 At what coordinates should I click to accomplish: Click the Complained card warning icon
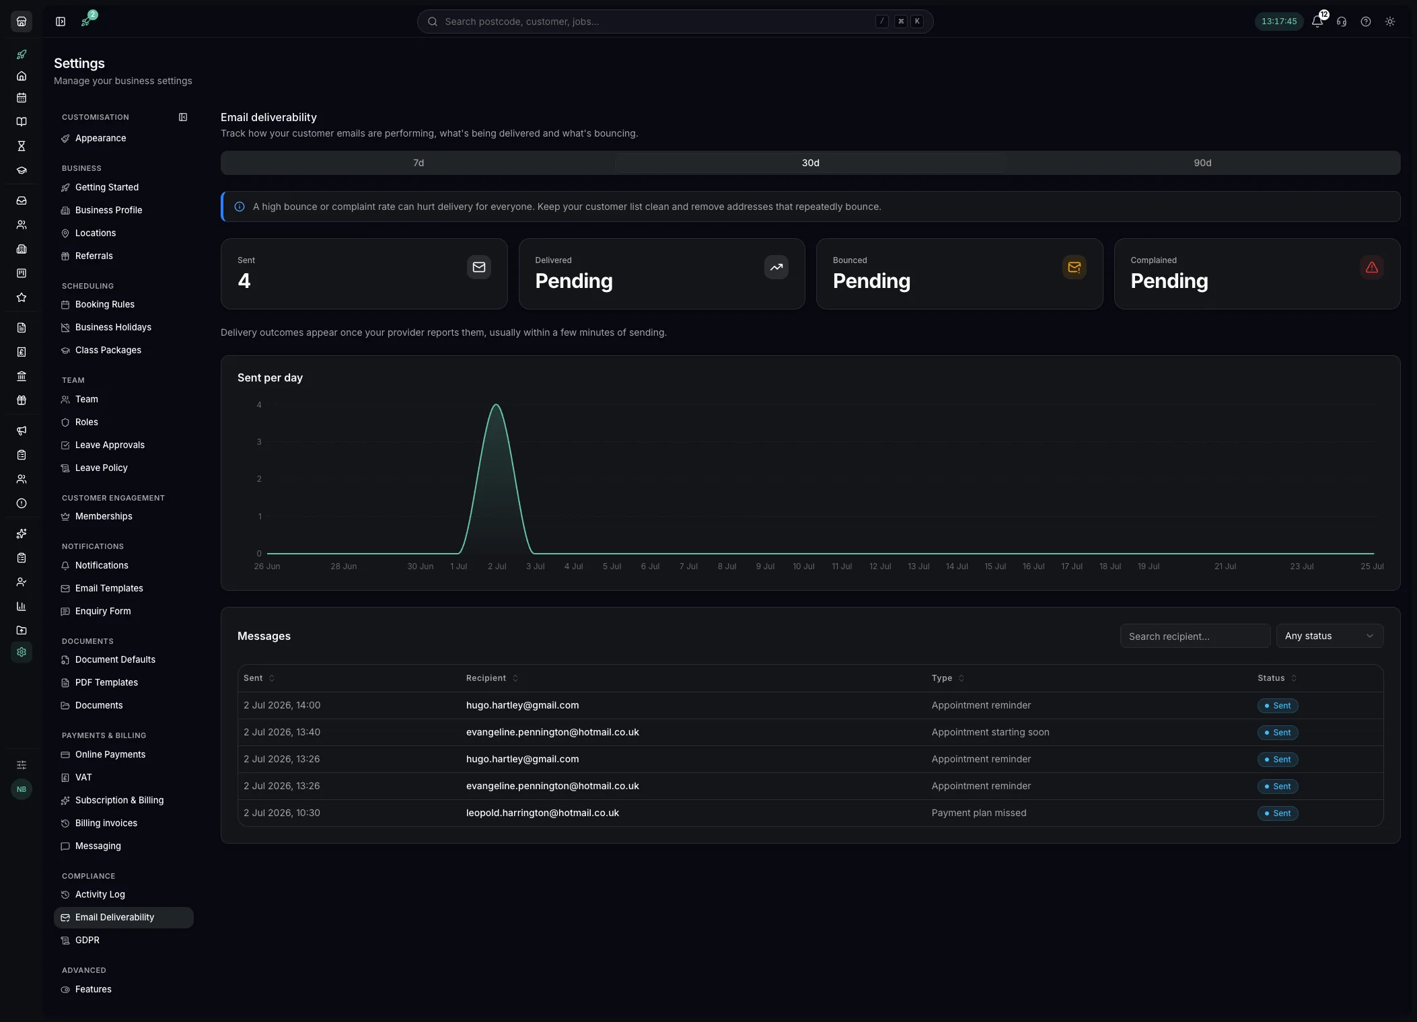click(1371, 267)
